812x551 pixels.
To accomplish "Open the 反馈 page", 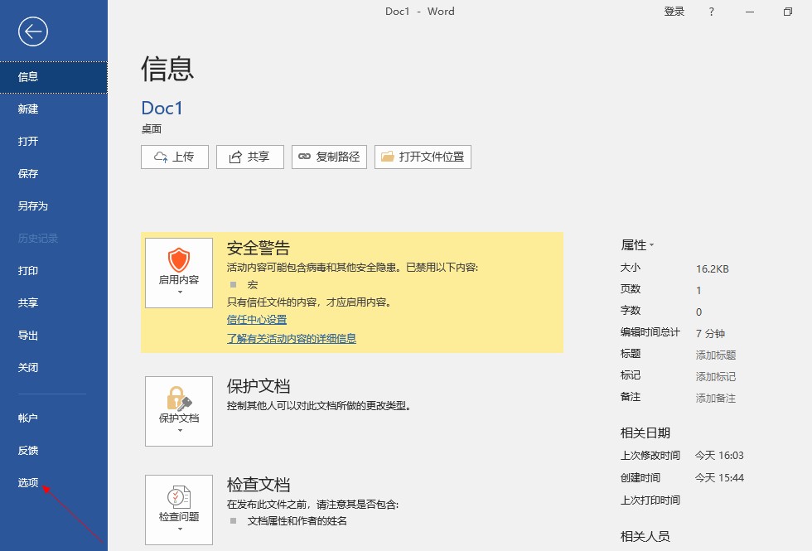I will 54,451.
